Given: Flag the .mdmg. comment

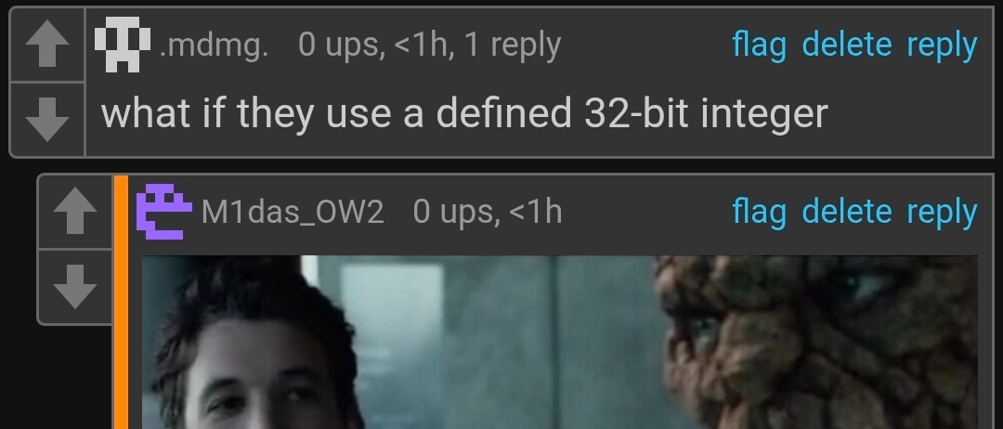Looking at the screenshot, I should (759, 45).
